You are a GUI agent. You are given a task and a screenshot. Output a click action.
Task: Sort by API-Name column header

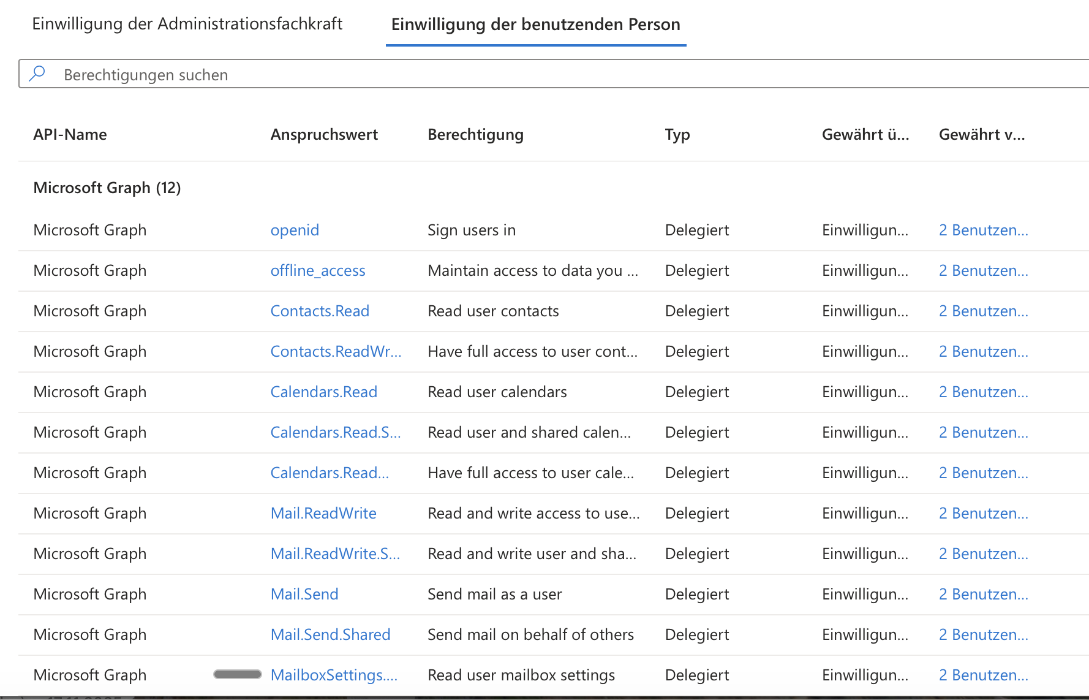coord(70,135)
